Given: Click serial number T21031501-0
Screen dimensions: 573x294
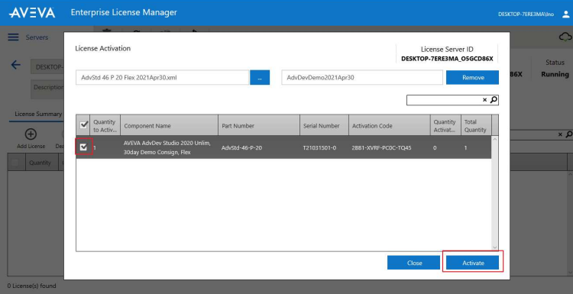Looking at the screenshot, I should pyautogui.click(x=319, y=148).
